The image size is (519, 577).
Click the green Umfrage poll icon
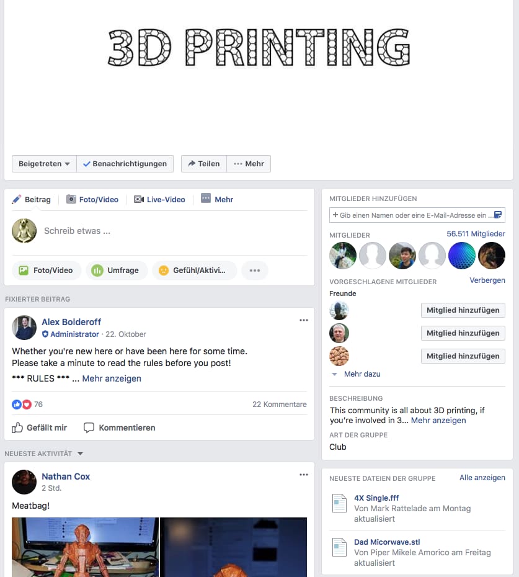97,271
